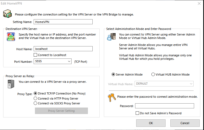Select Server Admin Mode radio button

tap(113, 74)
